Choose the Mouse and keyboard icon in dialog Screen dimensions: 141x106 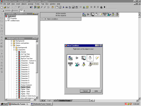pyautogui.click(x=70, y=64)
